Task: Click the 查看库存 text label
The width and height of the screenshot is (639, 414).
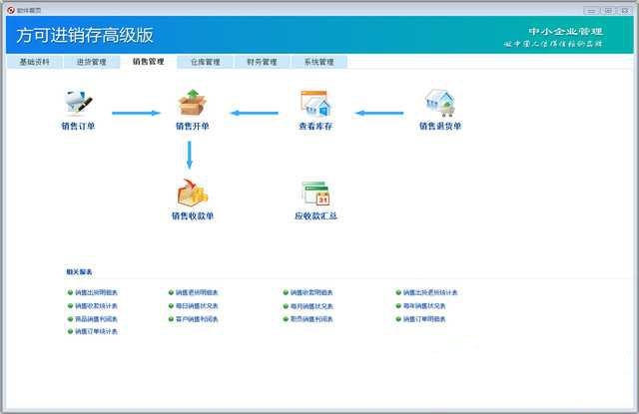Action: pyautogui.click(x=316, y=126)
